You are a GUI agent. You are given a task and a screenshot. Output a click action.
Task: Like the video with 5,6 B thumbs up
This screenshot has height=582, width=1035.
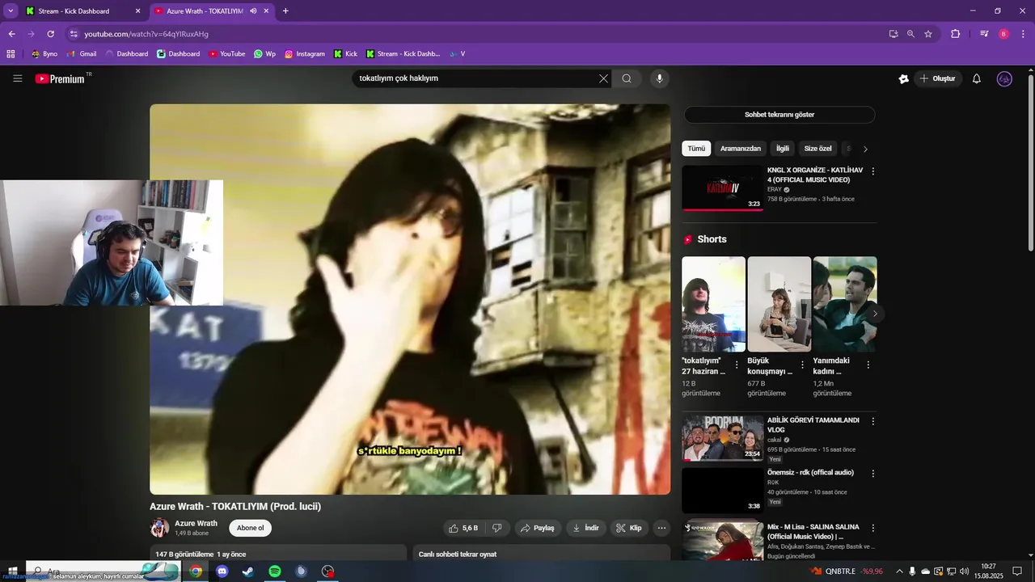[x=463, y=528]
